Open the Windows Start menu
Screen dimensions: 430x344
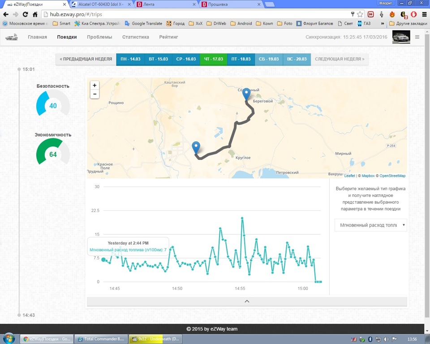[9, 339]
